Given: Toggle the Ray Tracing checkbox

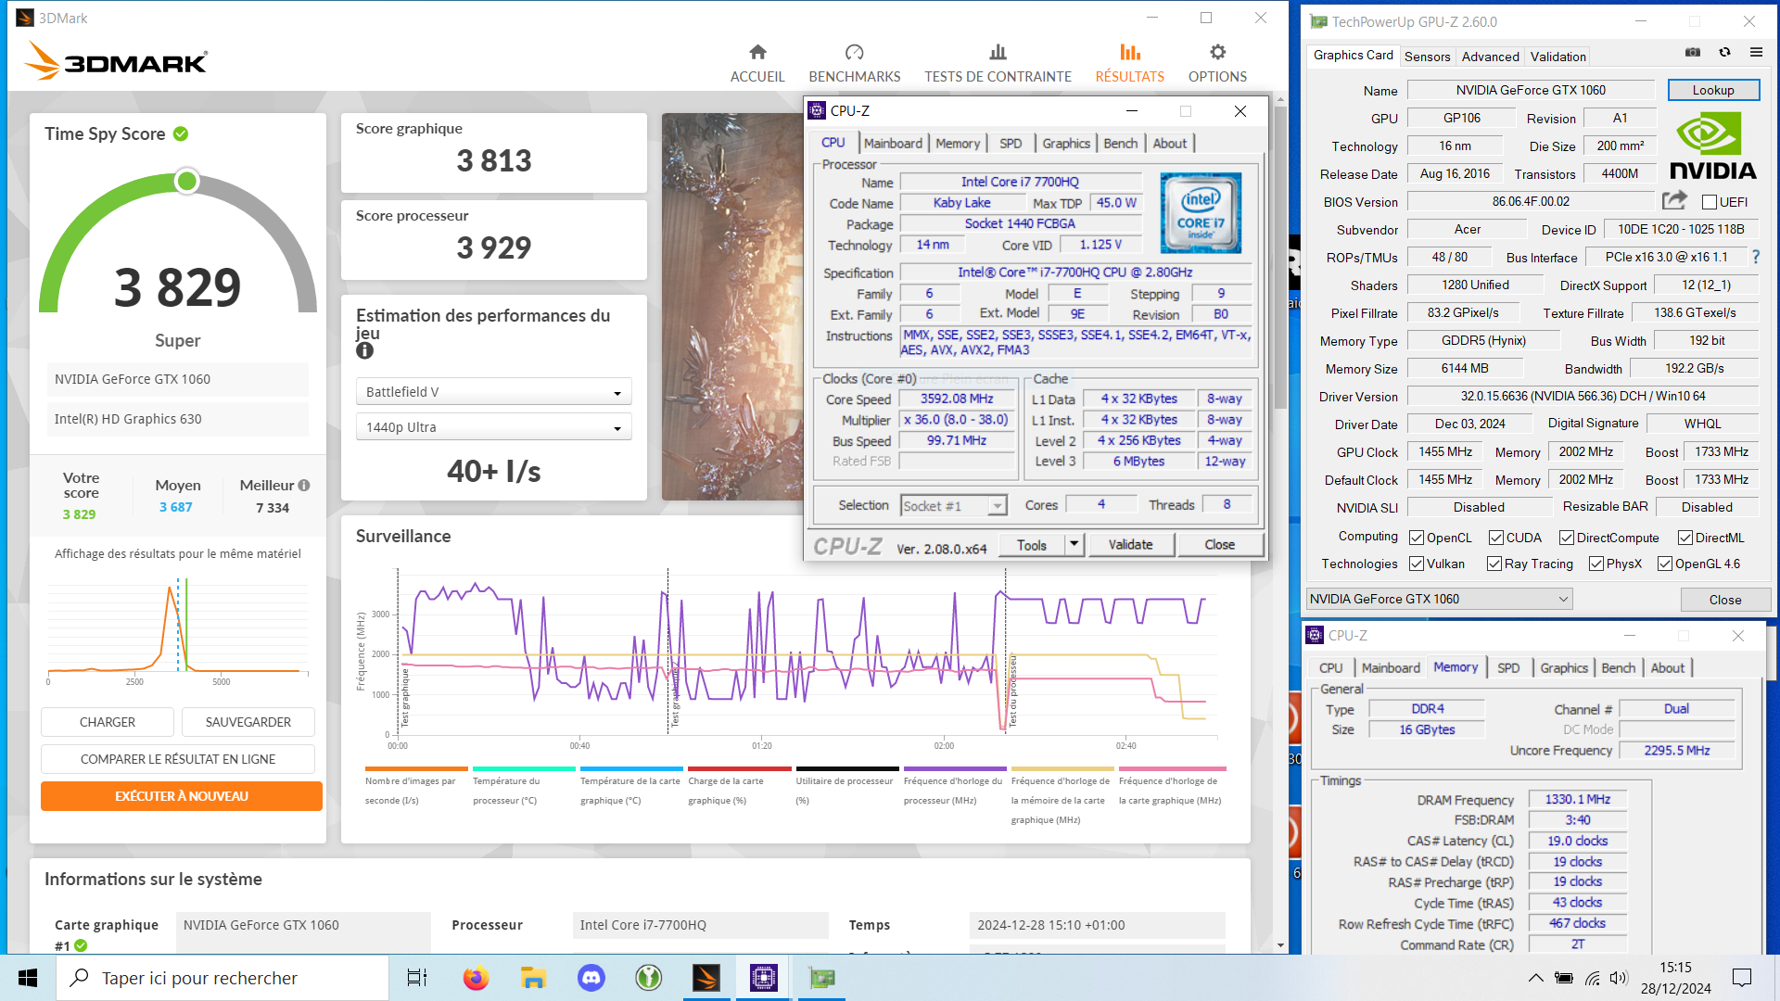Looking at the screenshot, I should point(1494,564).
